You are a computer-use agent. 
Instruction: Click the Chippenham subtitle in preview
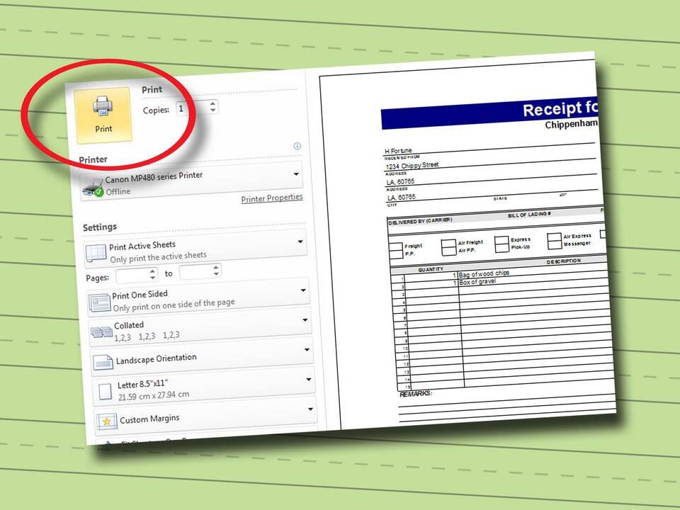(x=571, y=125)
